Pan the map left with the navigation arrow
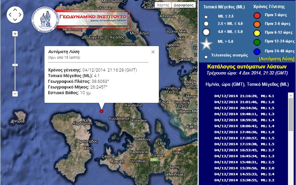296x185 pixels. (10, 15)
